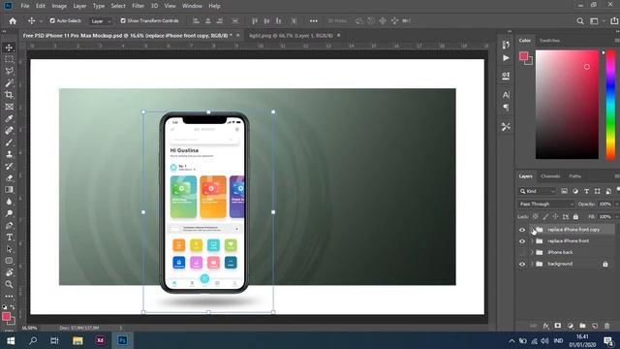Select the Blur tool

9,202
